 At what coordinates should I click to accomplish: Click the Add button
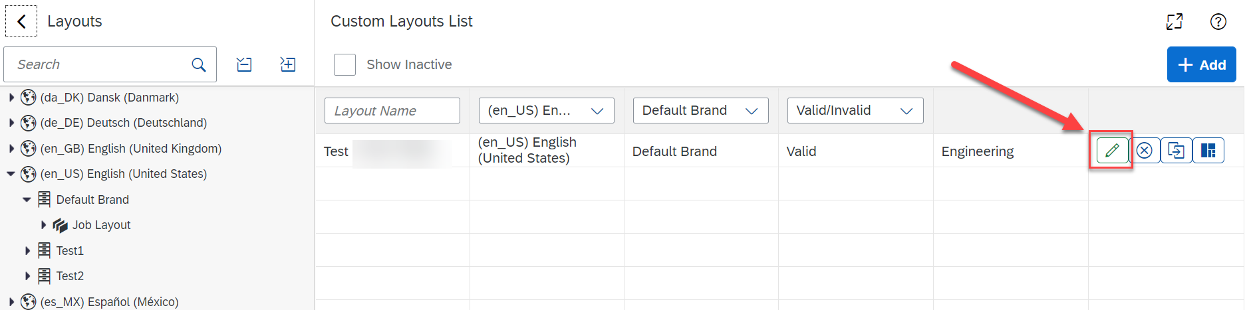[1201, 64]
